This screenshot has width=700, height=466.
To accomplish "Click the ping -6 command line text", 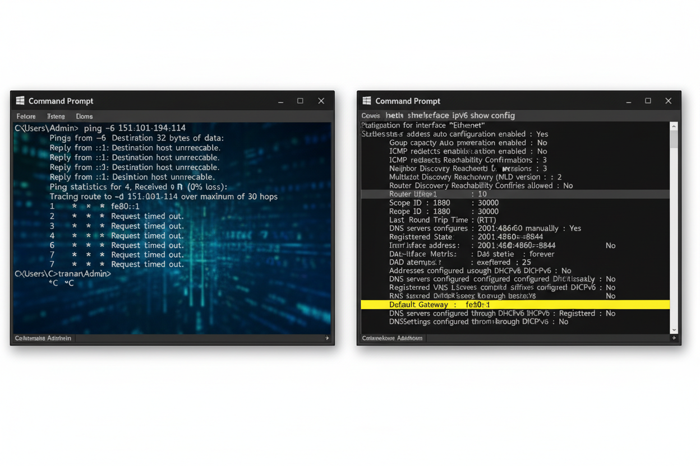I will [x=135, y=128].
